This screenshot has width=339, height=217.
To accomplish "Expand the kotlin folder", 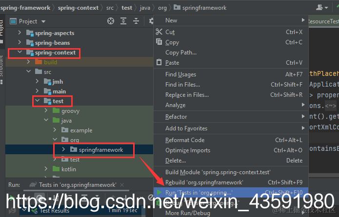I will point(46,169).
